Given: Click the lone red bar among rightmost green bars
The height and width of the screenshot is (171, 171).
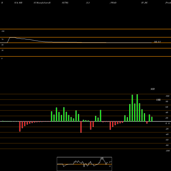Looking at the screenshot, I should [x=147, y=122].
